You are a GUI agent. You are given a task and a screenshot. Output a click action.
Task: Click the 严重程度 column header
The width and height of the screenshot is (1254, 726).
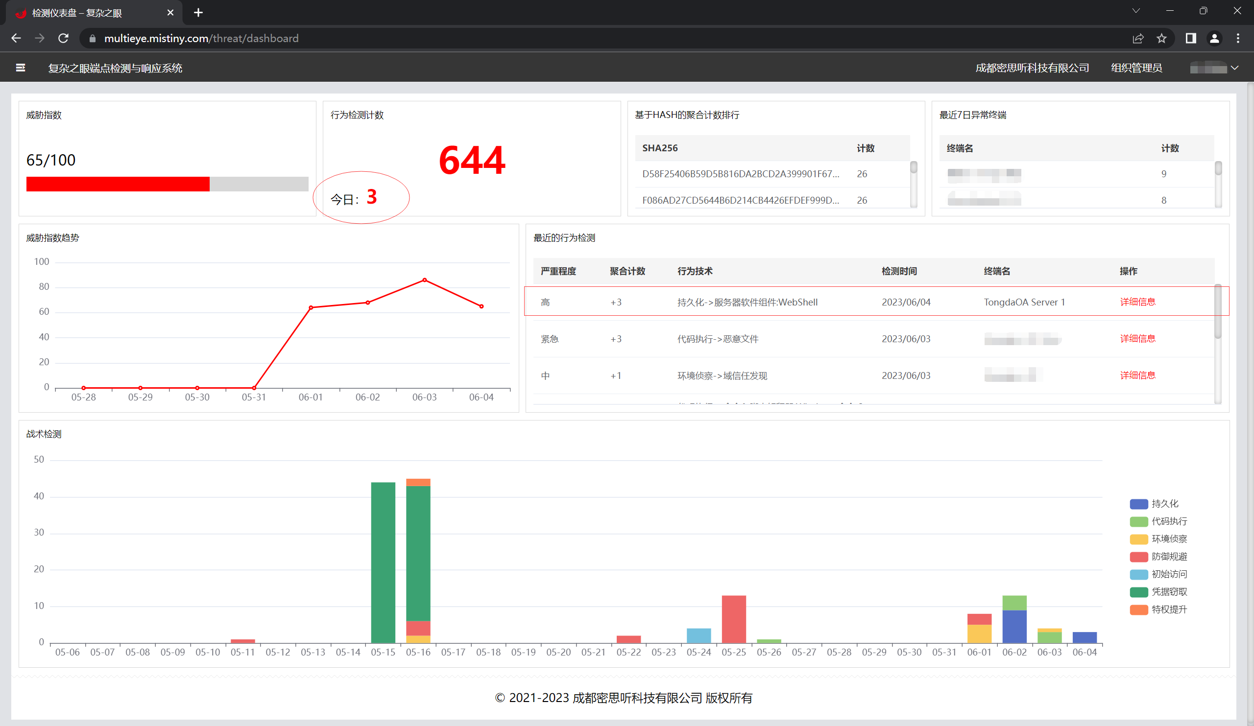(x=558, y=271)
